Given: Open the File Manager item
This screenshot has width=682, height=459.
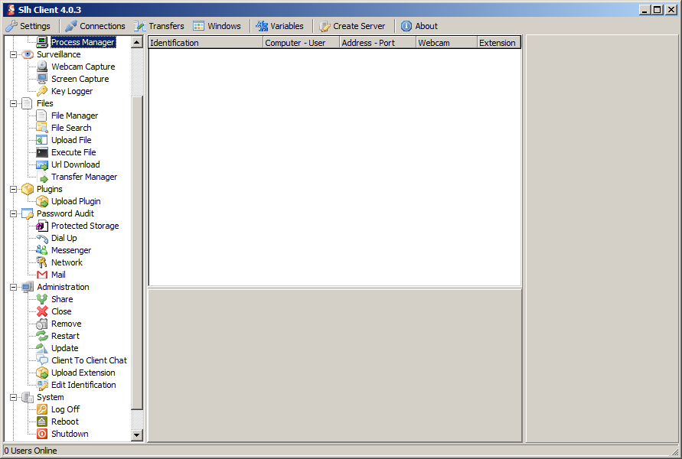Looking at the screenshot, I should pyautogui.click(x=74, y=116).
